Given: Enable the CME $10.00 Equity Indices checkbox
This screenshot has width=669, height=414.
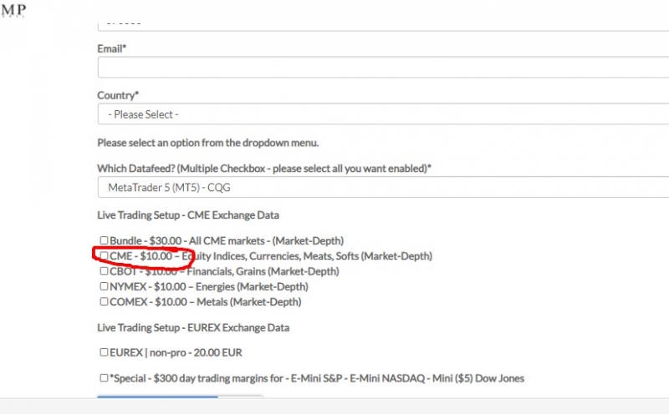Looking at the screenshot, I should pos(104,255).
